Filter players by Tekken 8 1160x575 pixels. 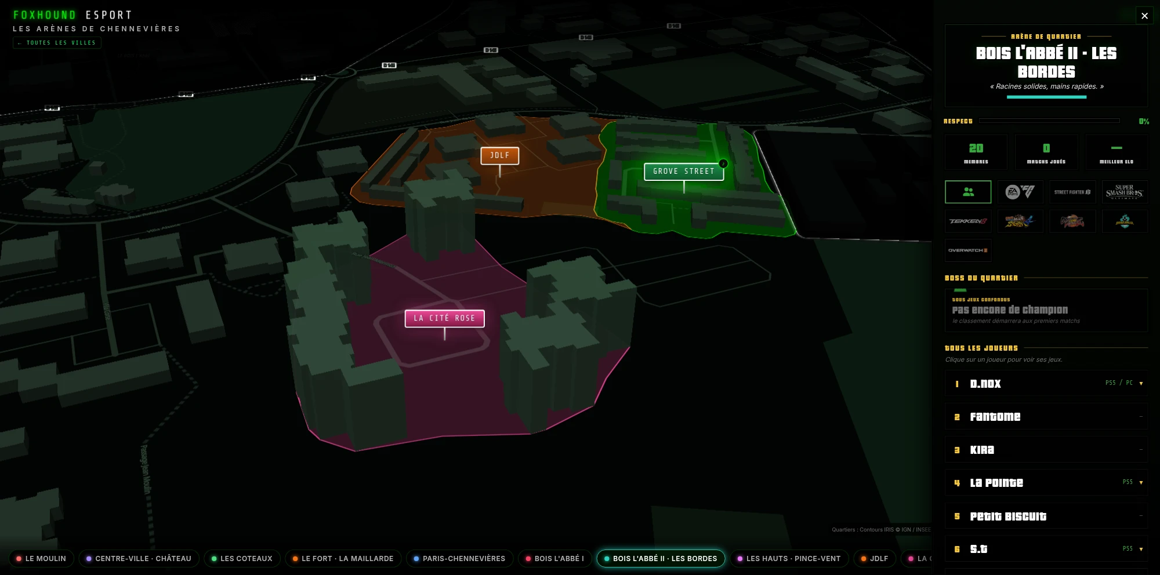tap(968, 221)
